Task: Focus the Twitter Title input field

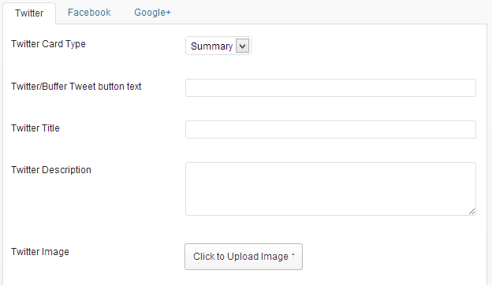Action: coord(330,129)
